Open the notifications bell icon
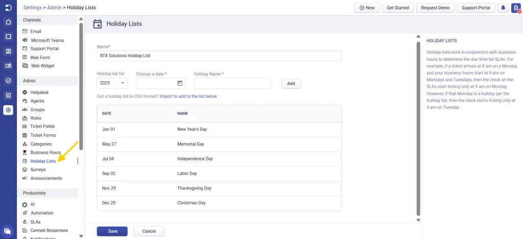The width and height of the screenshot is (523, 239). pyautogui.click(x=503, y=8)
